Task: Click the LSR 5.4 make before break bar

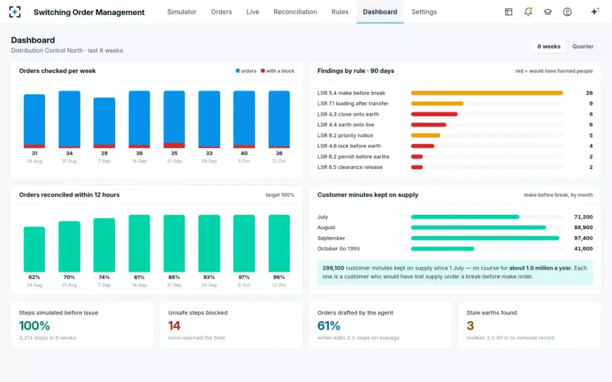Action: click(x=487, y=93)
